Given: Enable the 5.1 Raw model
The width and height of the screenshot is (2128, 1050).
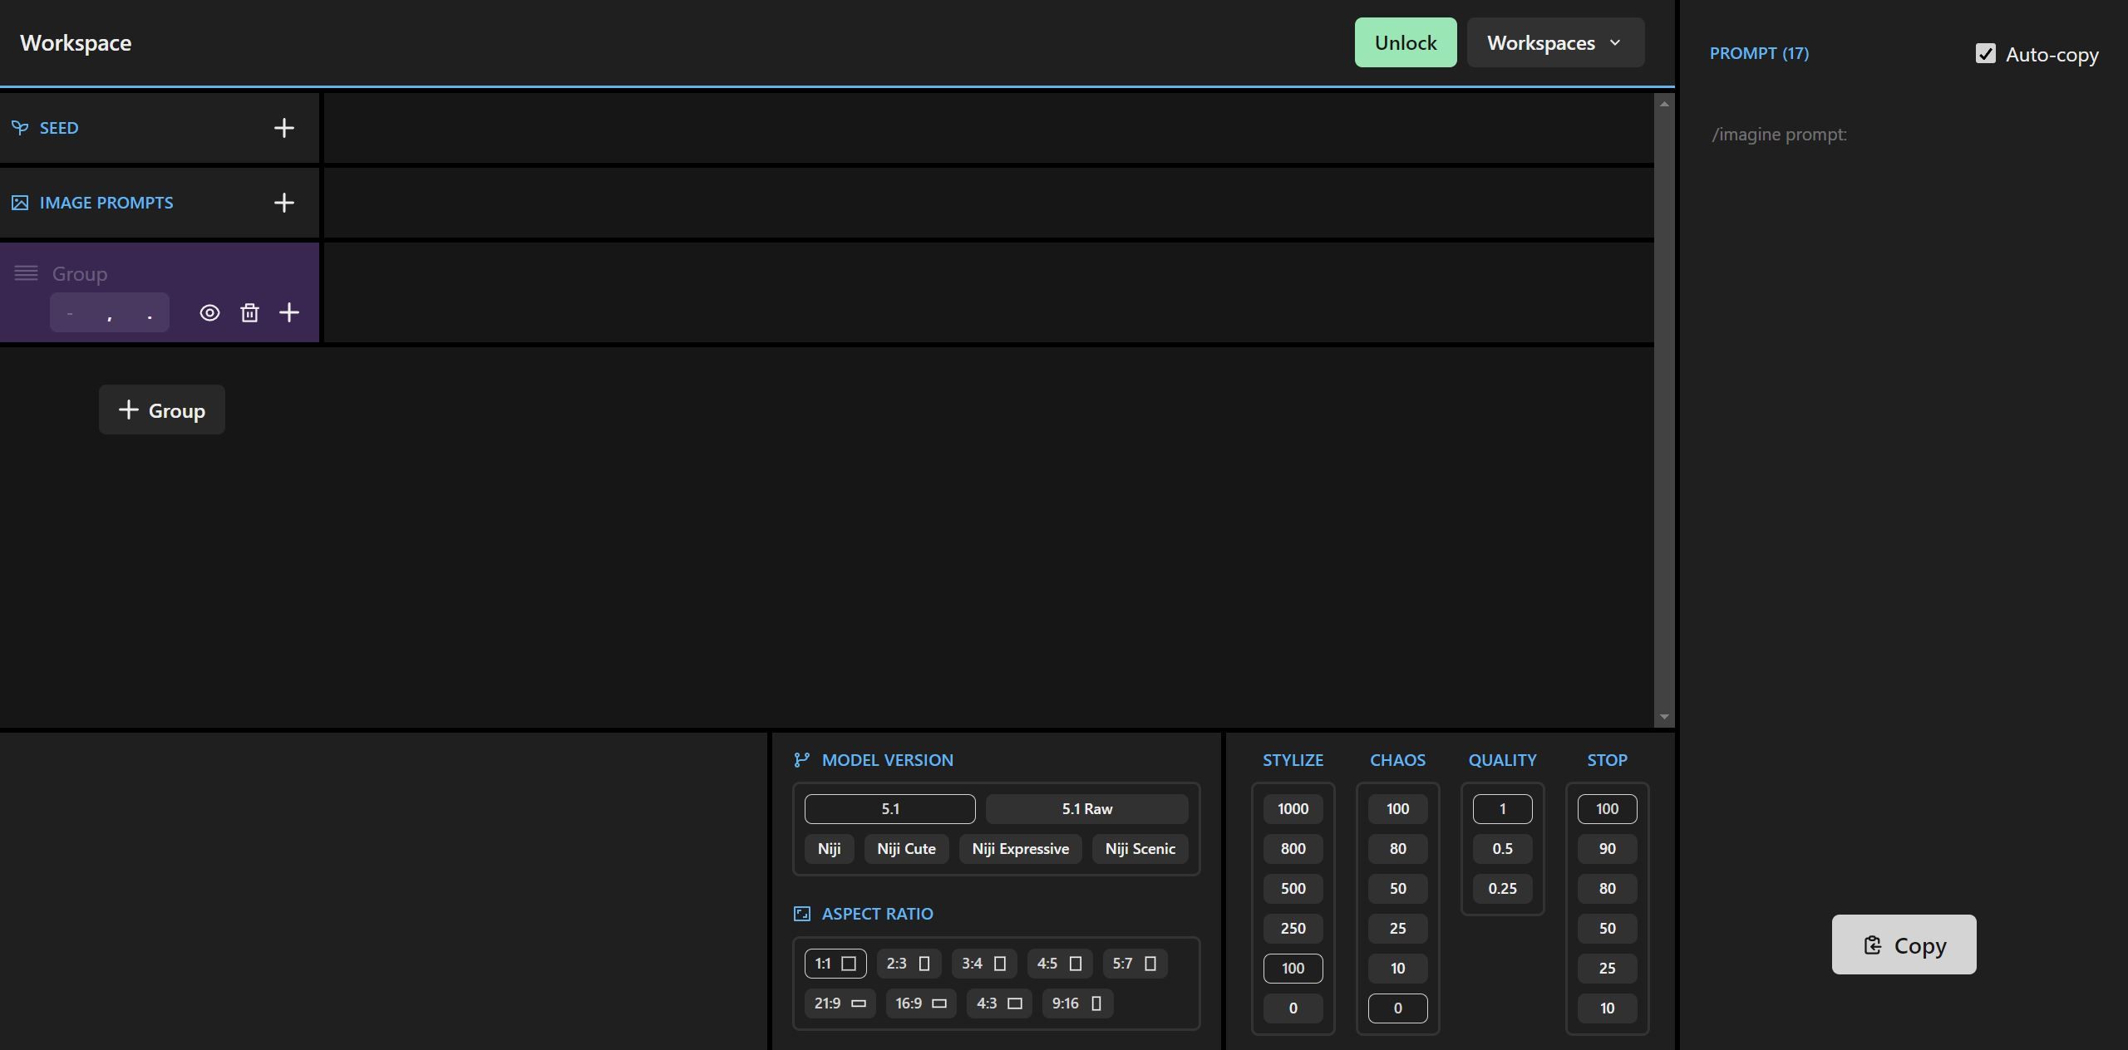Looking at the screenshot, I should coord(1086,808).
